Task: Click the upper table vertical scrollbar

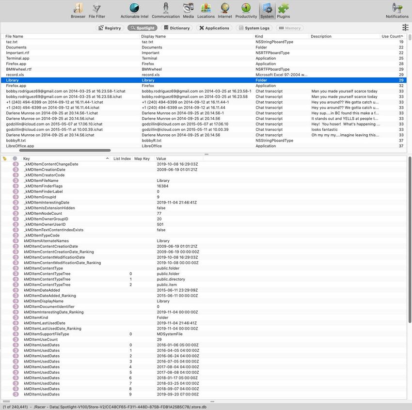Action: (x=410, y=37)
